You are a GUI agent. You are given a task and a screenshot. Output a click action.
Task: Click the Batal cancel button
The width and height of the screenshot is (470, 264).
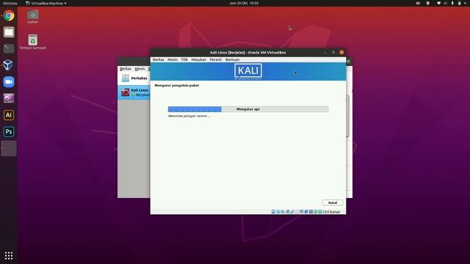click(x=333, y=202)
